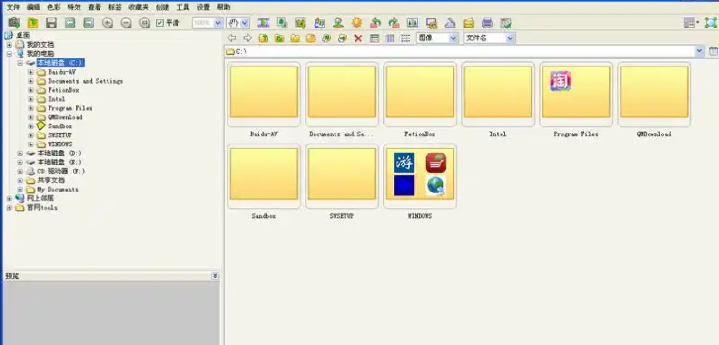
Task: Select Sandbox in the folder tree
Action: [x=60, y=126]
